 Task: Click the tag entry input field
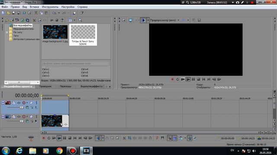point(76,63)
